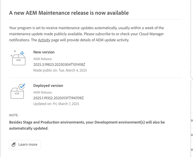Select version 2025.1.19352.20250131T194709Z text
This screenshot has height=157, width=193.
(58, 98)
